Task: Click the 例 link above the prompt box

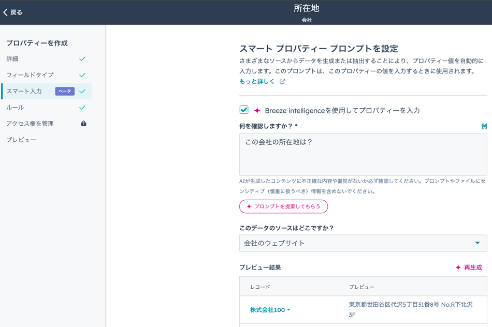Action: [484, 126]
